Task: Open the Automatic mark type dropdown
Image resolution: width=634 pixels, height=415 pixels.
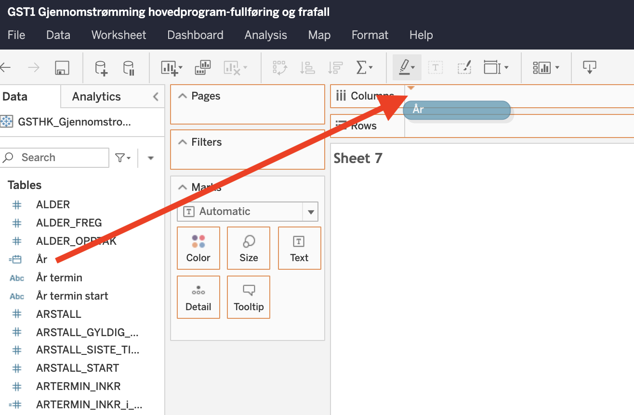Action: pyautogui.click(x=310, y=212)
